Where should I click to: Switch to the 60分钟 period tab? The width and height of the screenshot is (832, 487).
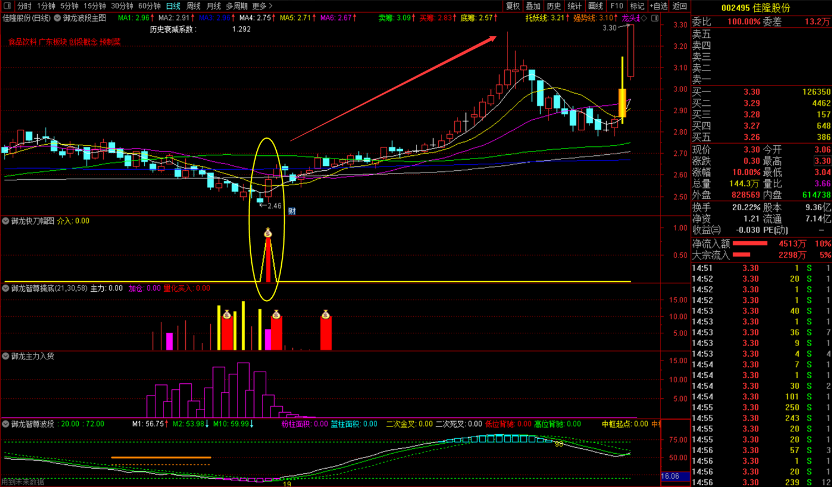tap(149, 6)
